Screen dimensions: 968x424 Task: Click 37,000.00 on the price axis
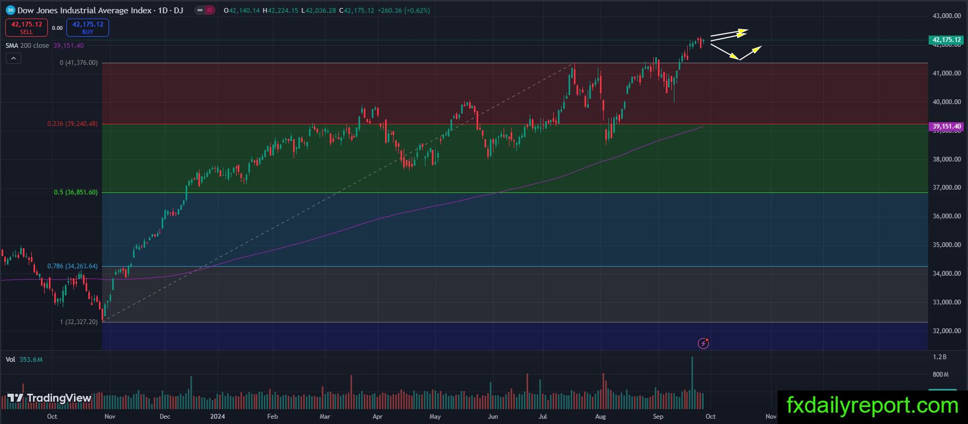[947, 188]
